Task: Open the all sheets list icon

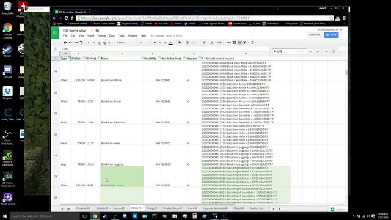Action: 68,209
